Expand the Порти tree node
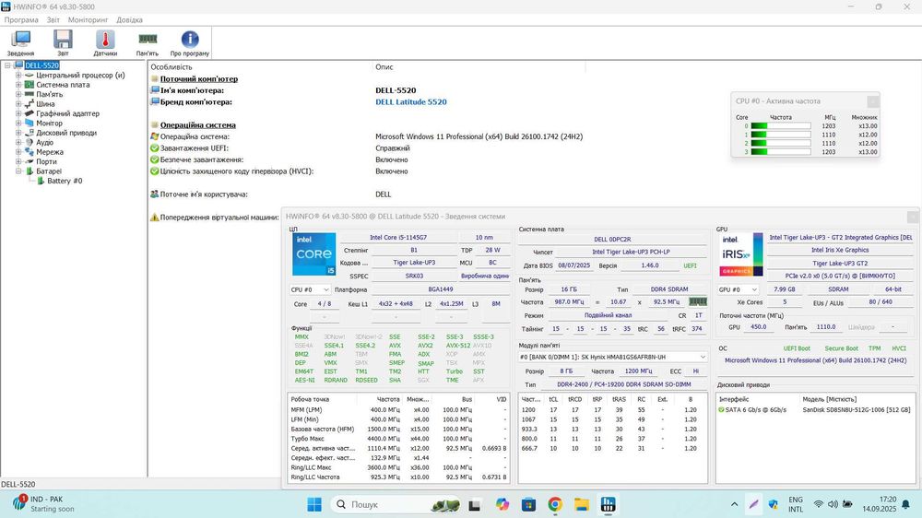Screen dimensions: 922x518 [x=18, y=161]
